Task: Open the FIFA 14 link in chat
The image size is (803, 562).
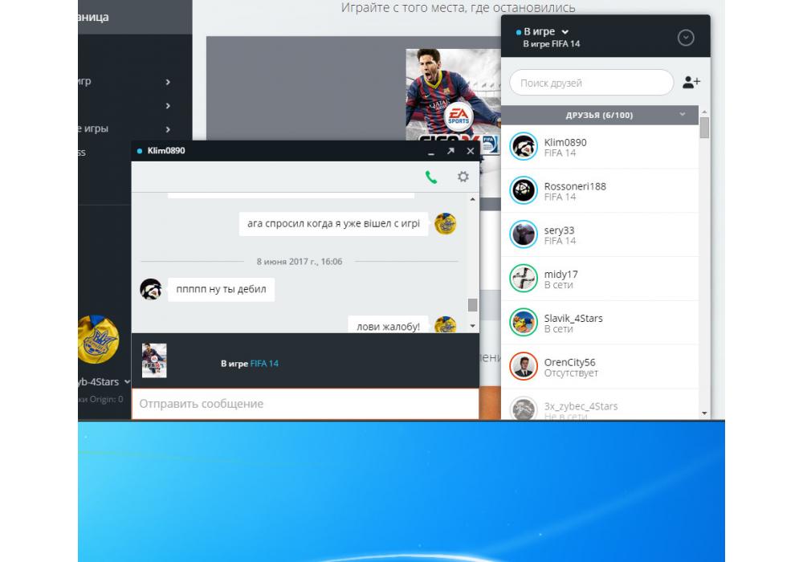Action: click(x=264, y=364)
